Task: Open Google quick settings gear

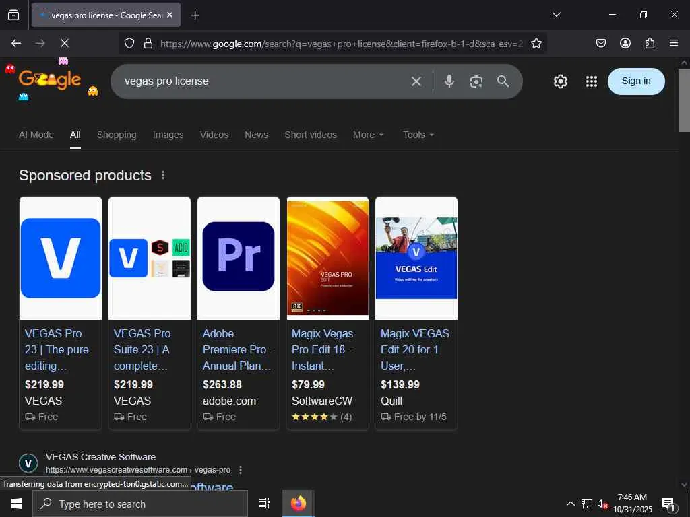Action: click(560, 81)
